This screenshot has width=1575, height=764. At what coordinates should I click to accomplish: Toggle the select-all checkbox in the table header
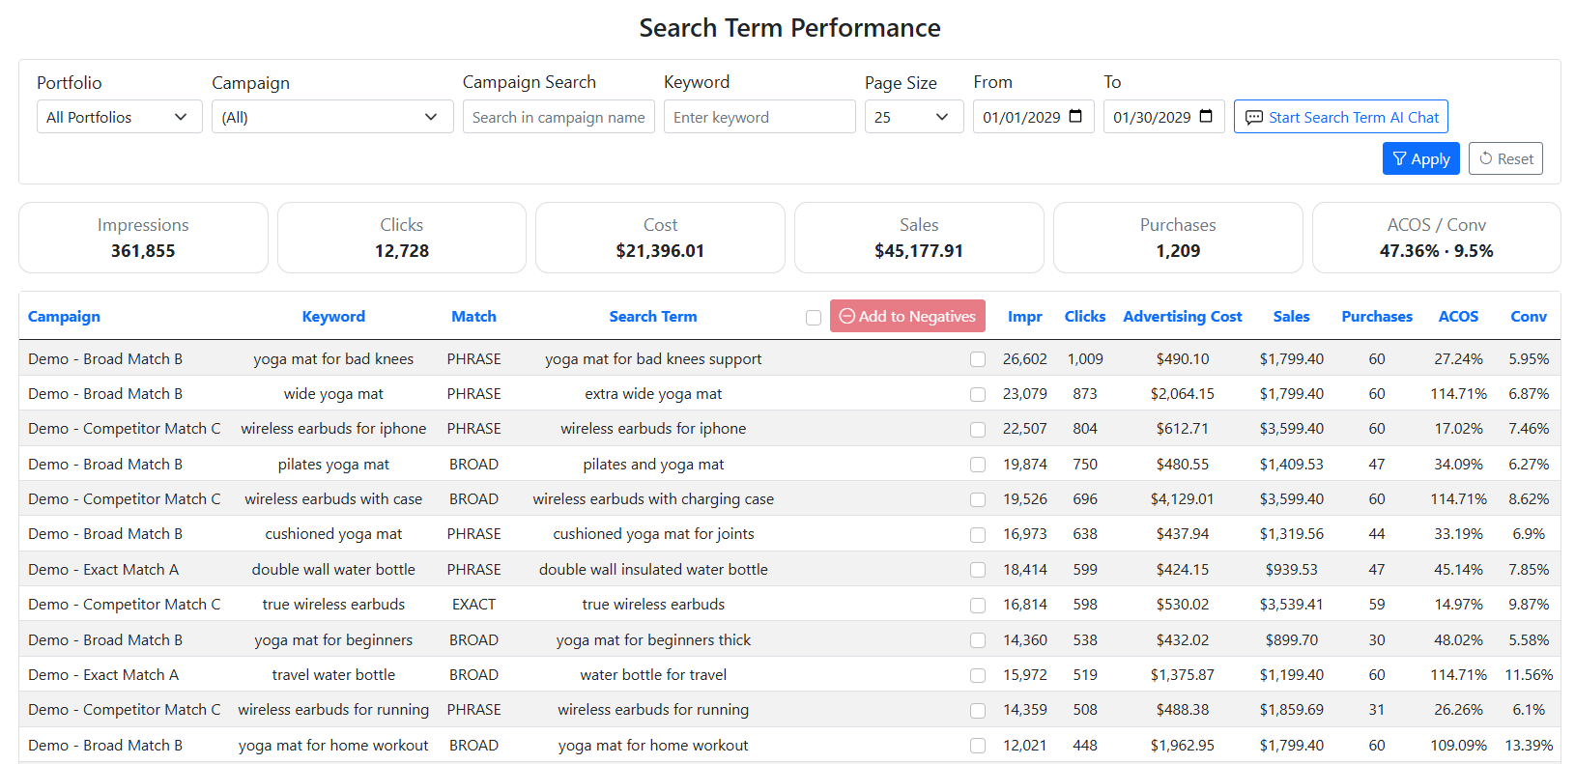click(x=814, y=318)
